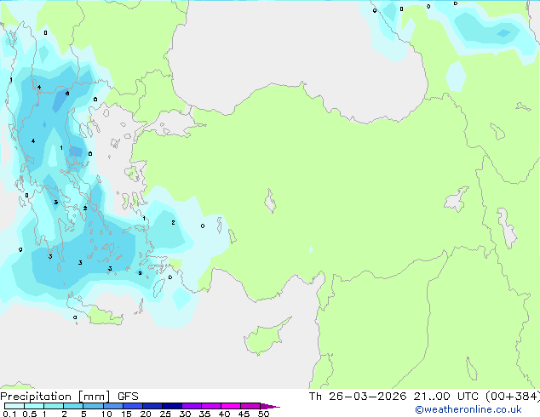Viewport: 540px width, 417px height.
Task: Click the '10' legend scale label
Action: coord(106,414)
